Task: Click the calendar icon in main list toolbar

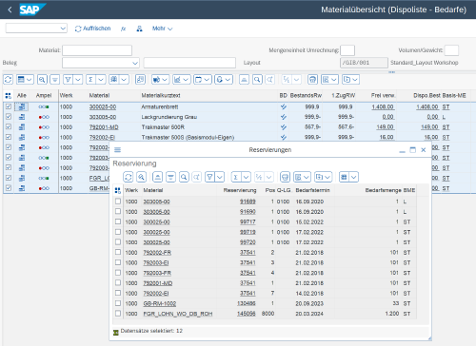Action: [x=198, y=79]
